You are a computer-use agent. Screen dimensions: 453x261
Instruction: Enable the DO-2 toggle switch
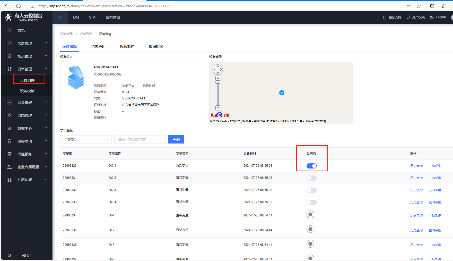pos(311,178)
